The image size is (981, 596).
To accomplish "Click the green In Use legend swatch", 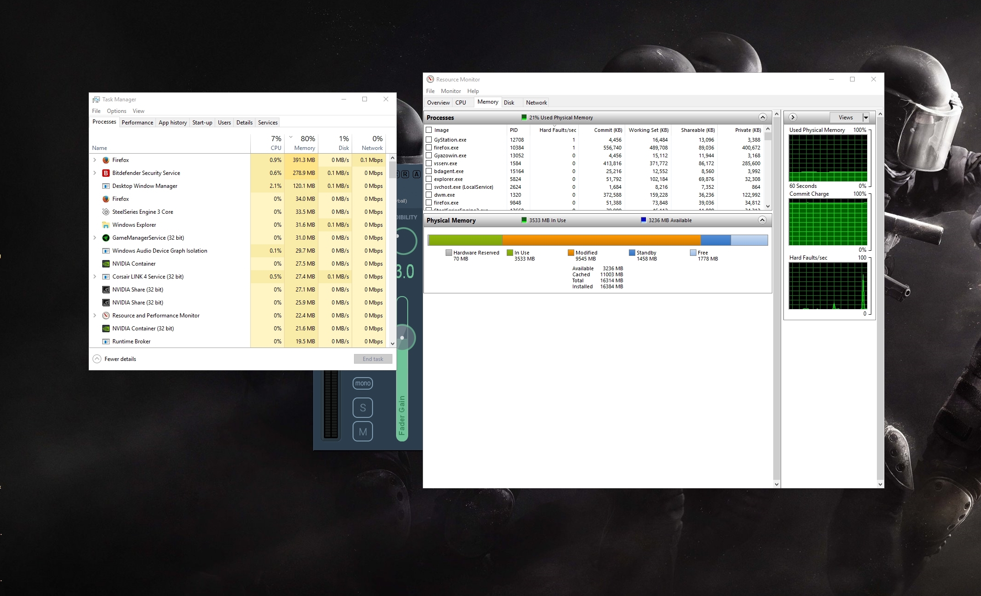I will [x=510, y=253].
